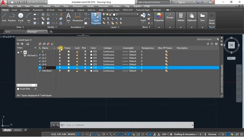Switch to the Annotate ribbon tab
This screenshot has width=244, height=137.
pos(25,10)
